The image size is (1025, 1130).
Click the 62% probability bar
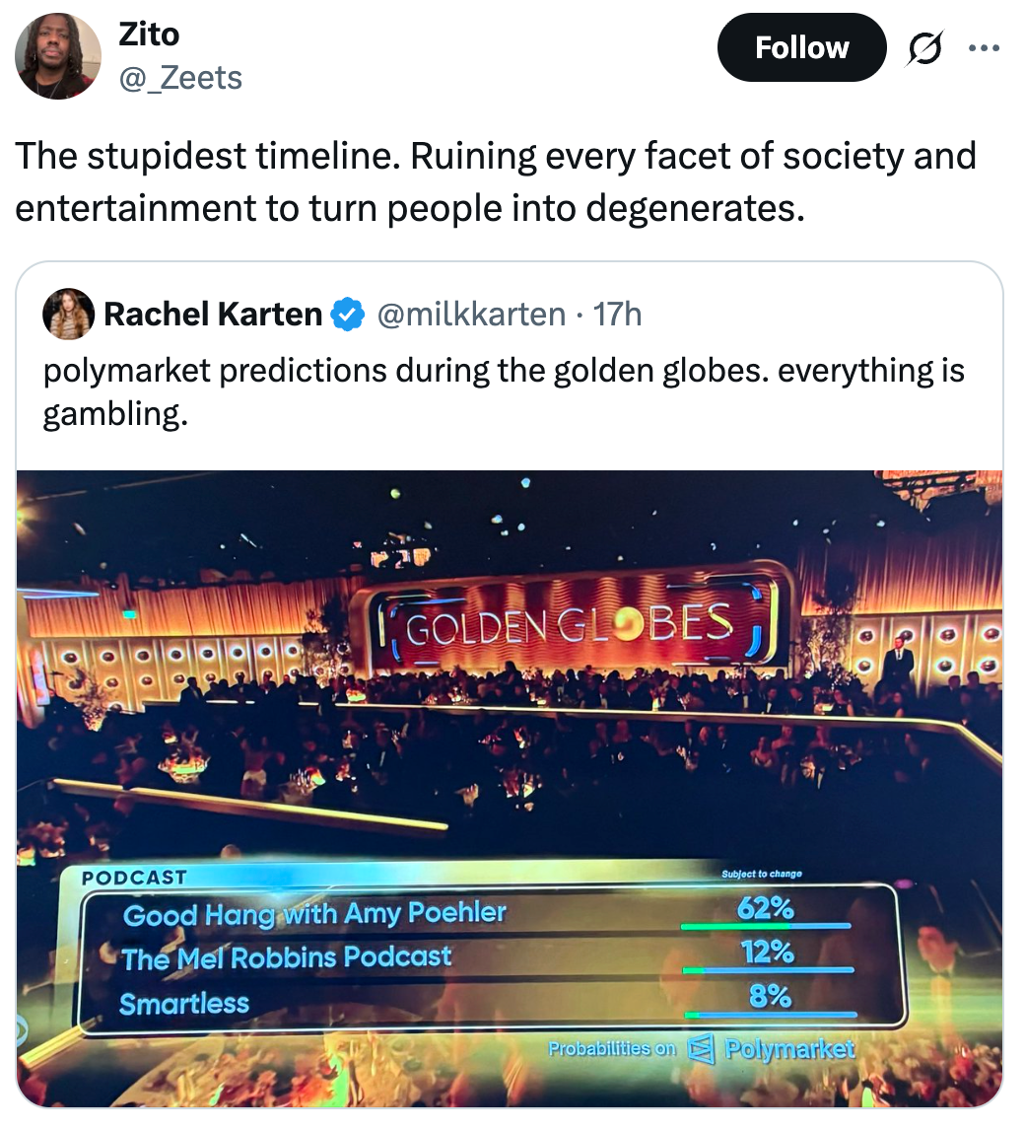point(766,926)
